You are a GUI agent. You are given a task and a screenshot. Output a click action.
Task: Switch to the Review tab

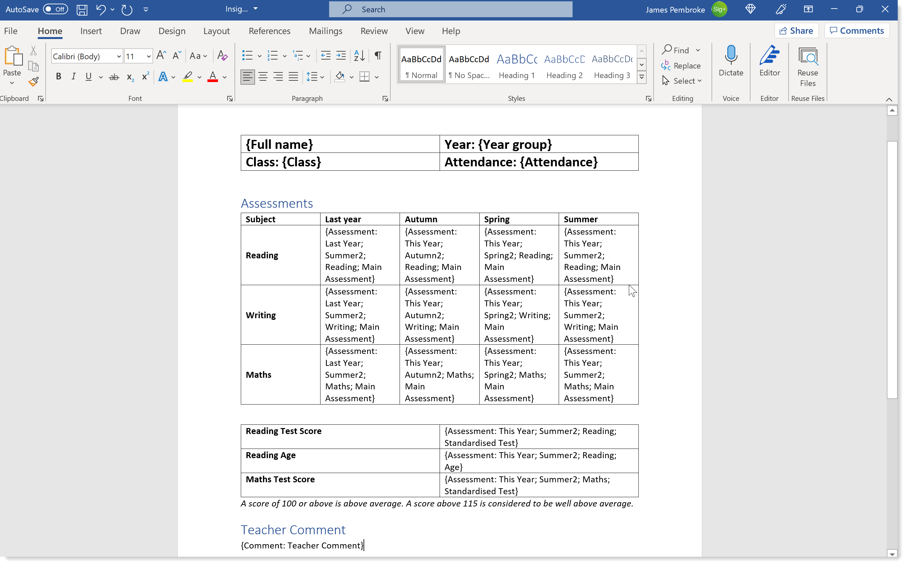click(374, 31)
